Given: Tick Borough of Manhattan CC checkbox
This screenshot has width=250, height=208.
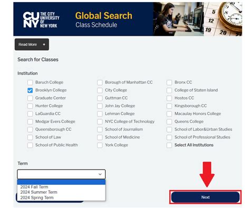Looking at the screenshot, I should [x=100, y=82].
